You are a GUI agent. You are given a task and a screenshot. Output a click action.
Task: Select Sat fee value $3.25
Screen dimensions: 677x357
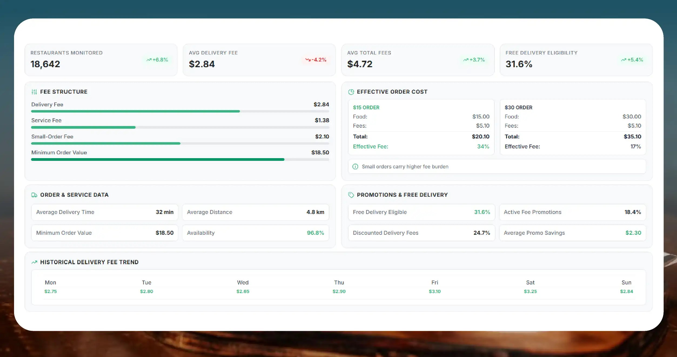tap(530, 291)
